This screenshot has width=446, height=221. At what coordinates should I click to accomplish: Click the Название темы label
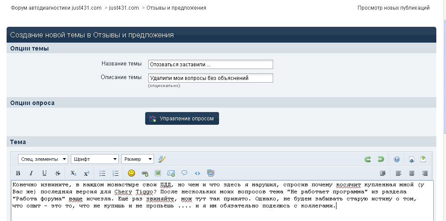(x=121, y=64)
